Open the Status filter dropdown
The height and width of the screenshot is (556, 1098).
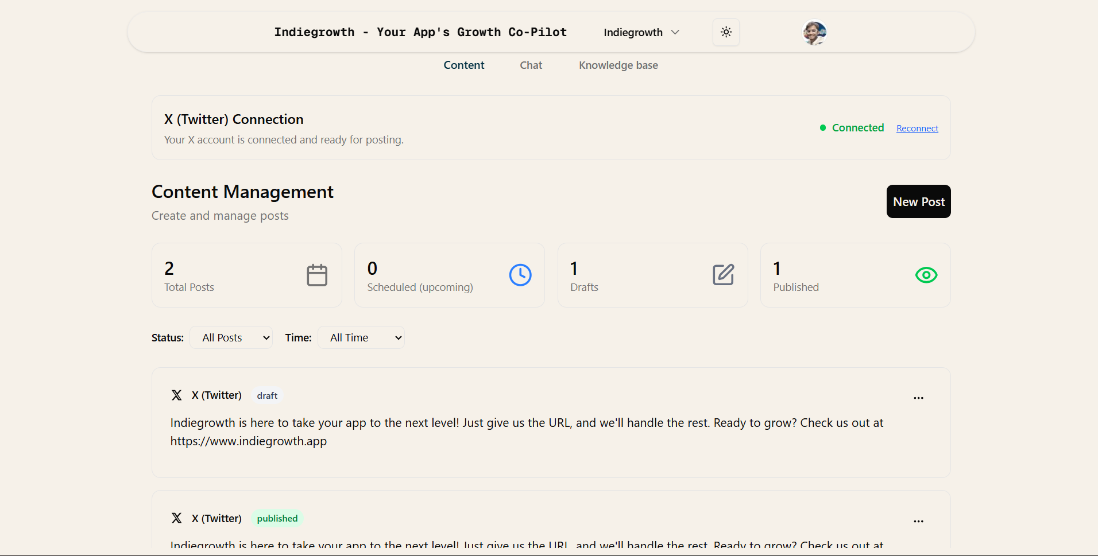pyautogui.click(x=231, y=337)
